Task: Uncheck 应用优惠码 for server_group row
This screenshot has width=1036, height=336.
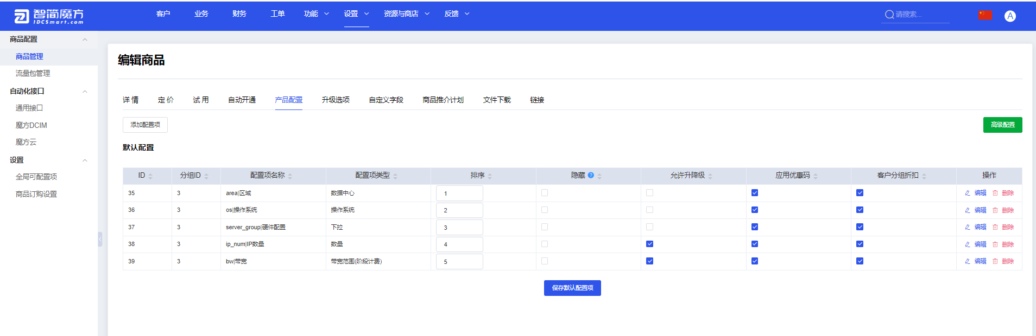Action: tap(755, 227)
